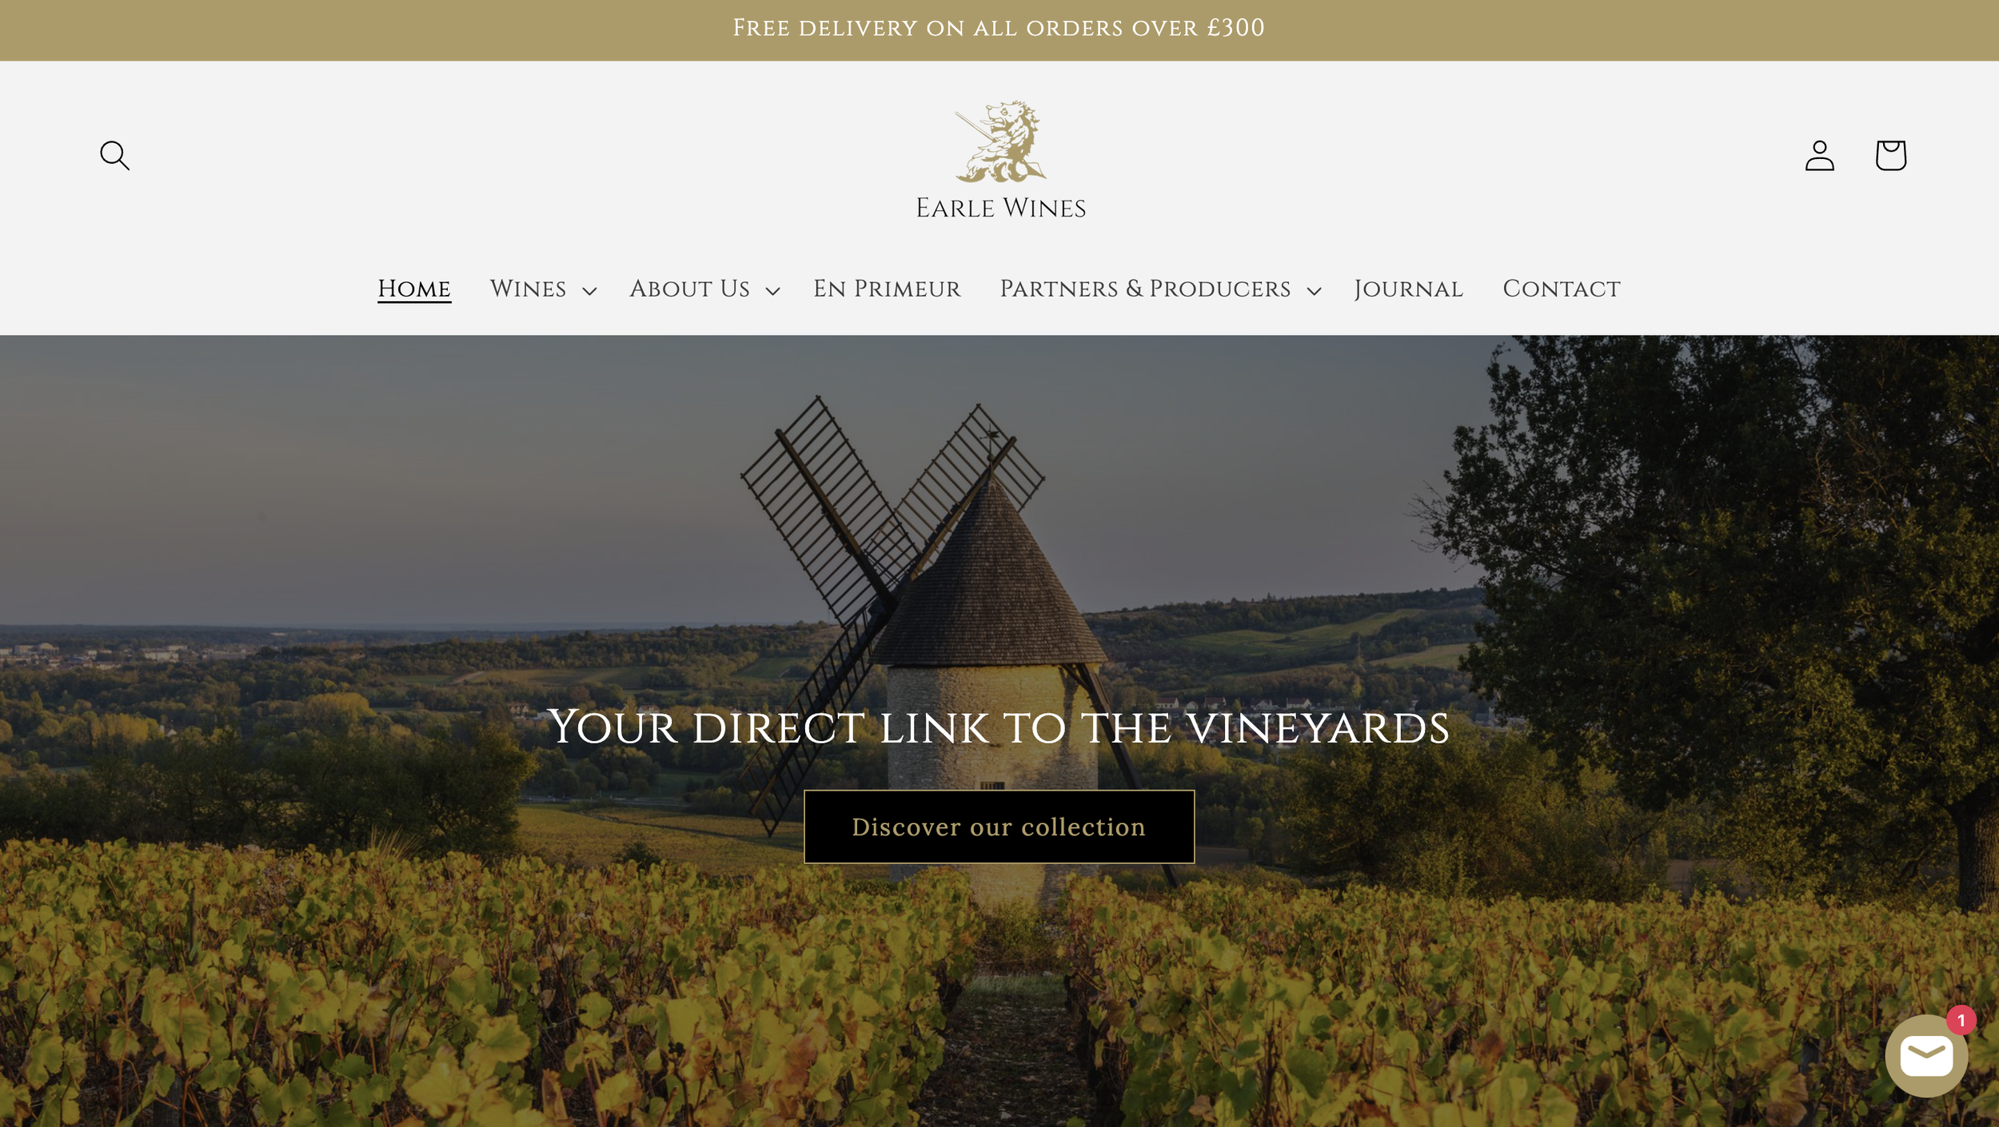Open the Contact menu item
Image resolution: width=1999 pixels, height=1127 pixels.
tap(1561, 289)
